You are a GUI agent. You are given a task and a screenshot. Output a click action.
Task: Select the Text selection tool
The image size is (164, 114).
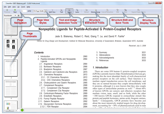click(61, 11)
